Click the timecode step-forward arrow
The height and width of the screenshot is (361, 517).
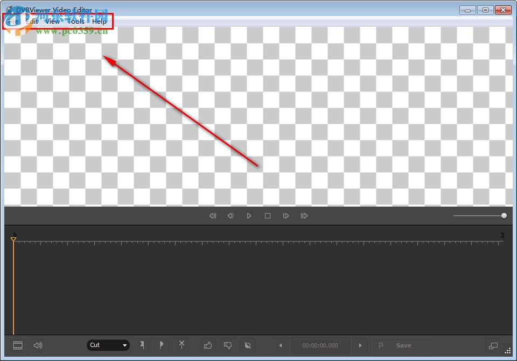pos(360,345)
